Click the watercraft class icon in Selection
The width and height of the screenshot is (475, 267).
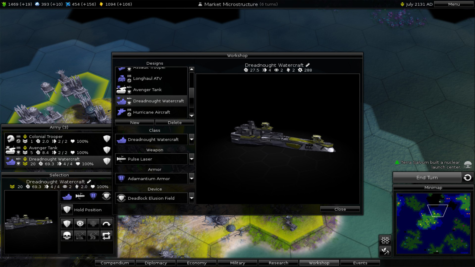click(67, 196)
